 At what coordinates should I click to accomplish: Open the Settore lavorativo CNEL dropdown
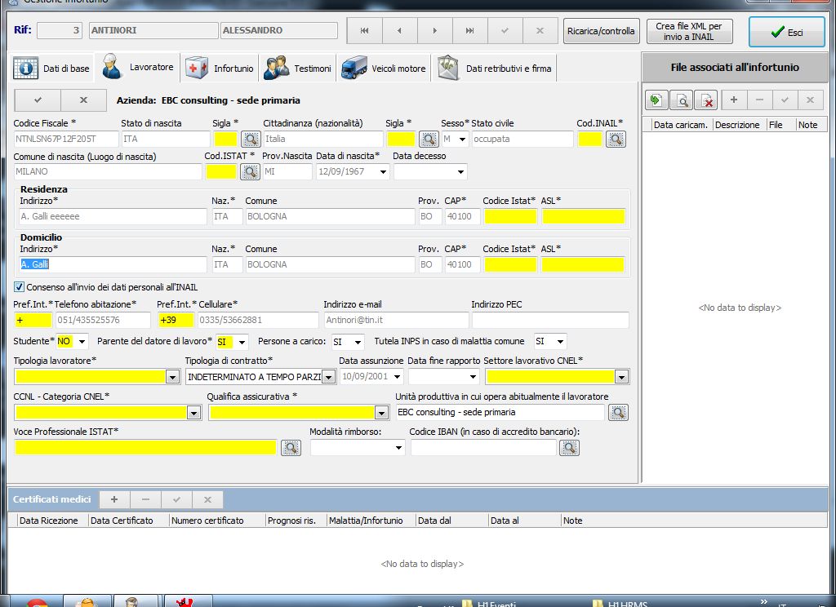pyautogui.click(x=621, y=377)
